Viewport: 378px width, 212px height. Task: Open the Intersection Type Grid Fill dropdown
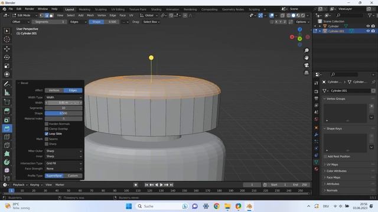point(64,163)
